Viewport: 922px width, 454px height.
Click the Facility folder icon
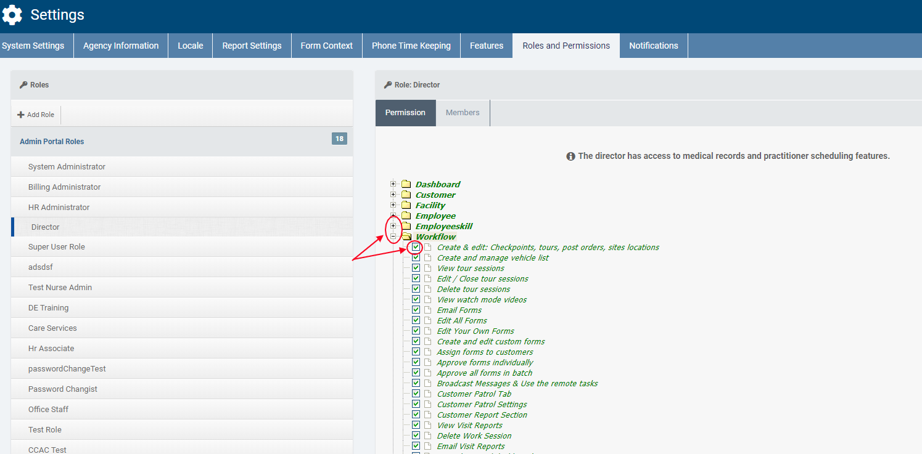click(406, 205)
